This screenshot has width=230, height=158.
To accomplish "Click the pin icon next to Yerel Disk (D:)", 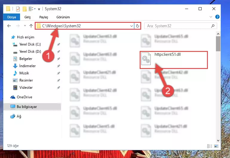I will tap(58, 52).
